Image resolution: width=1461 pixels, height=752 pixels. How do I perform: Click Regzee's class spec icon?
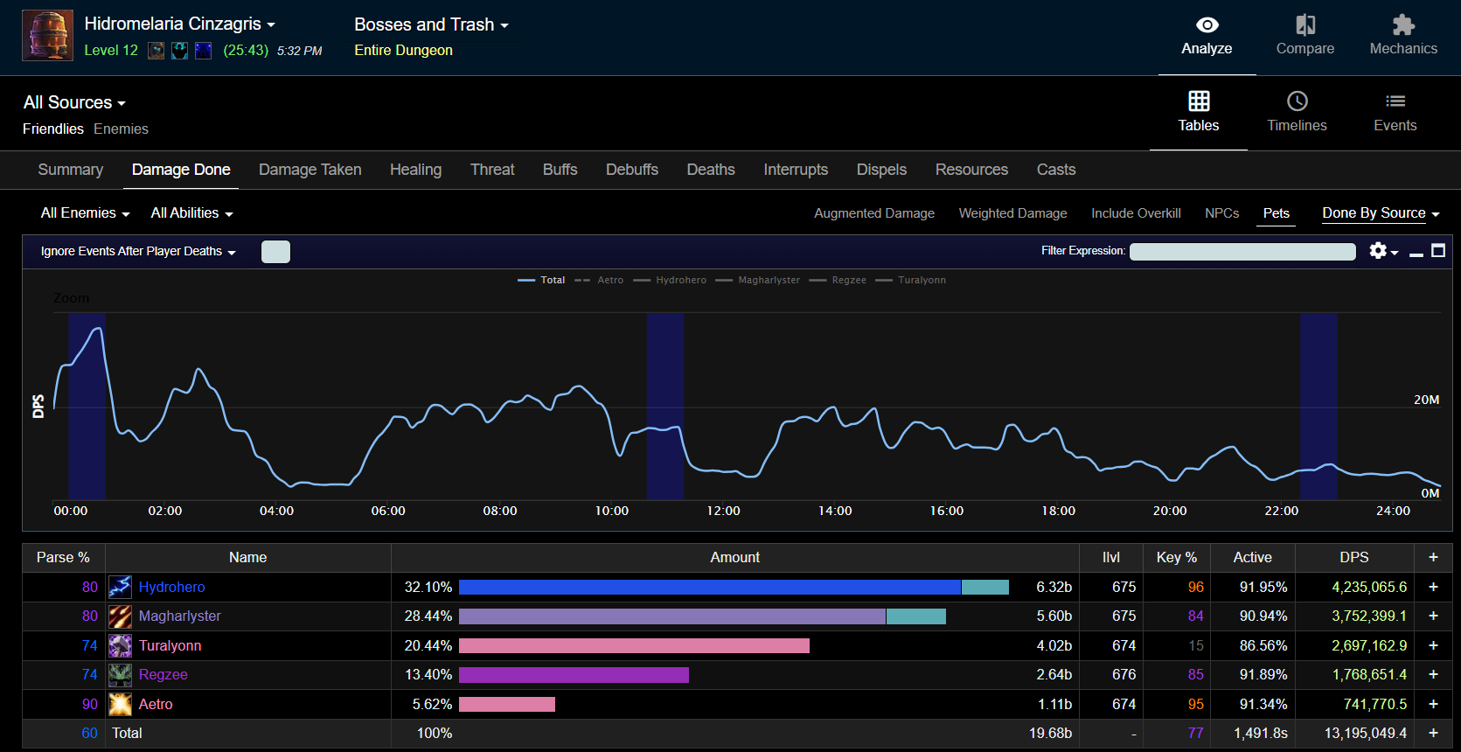tap(120, 675)
